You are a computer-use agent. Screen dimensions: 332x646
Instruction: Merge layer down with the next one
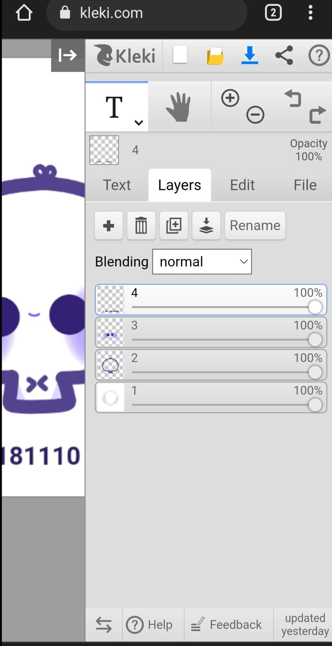[x=206, y=225]
